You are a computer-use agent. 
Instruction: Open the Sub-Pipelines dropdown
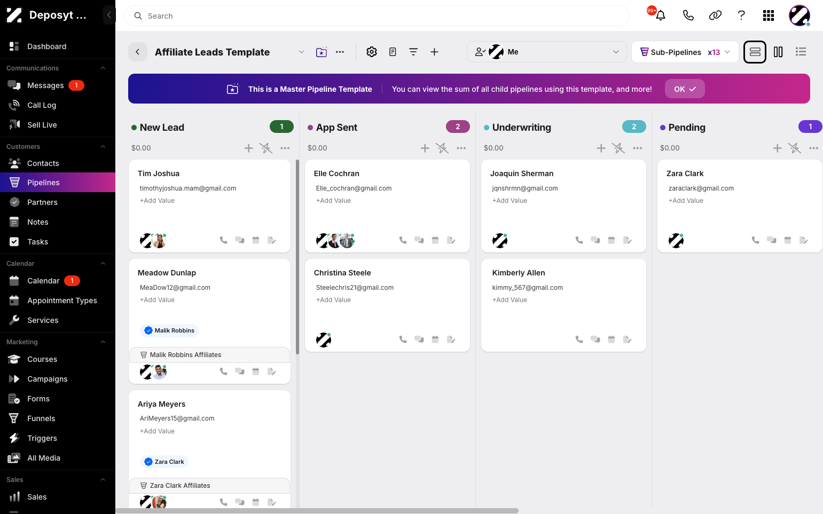685,52
